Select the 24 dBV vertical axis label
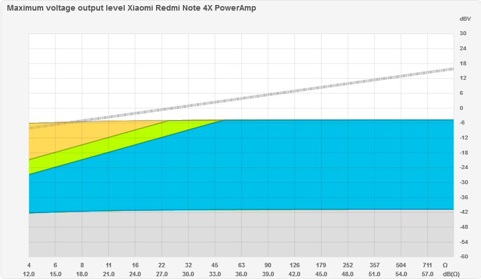 (x=463, y=49)
